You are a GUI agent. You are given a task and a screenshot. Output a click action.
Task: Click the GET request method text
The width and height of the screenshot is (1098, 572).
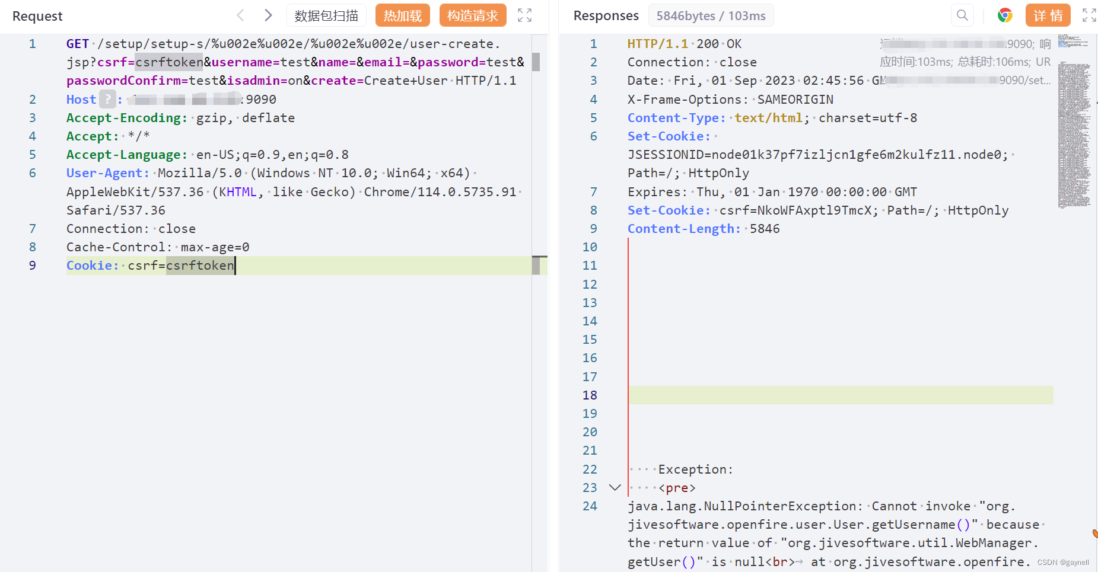[78, 44]
